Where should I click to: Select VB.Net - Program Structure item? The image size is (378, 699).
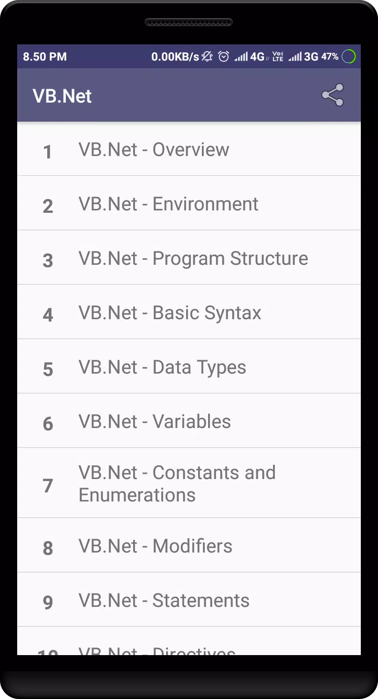pos(189,258)
